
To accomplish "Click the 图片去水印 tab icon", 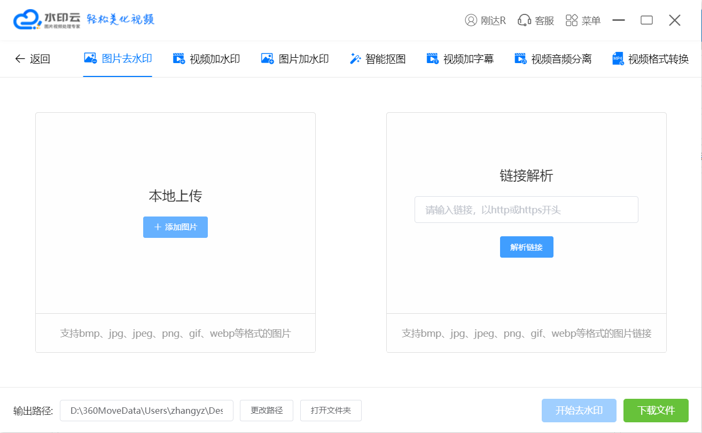I will click(90, 58).
